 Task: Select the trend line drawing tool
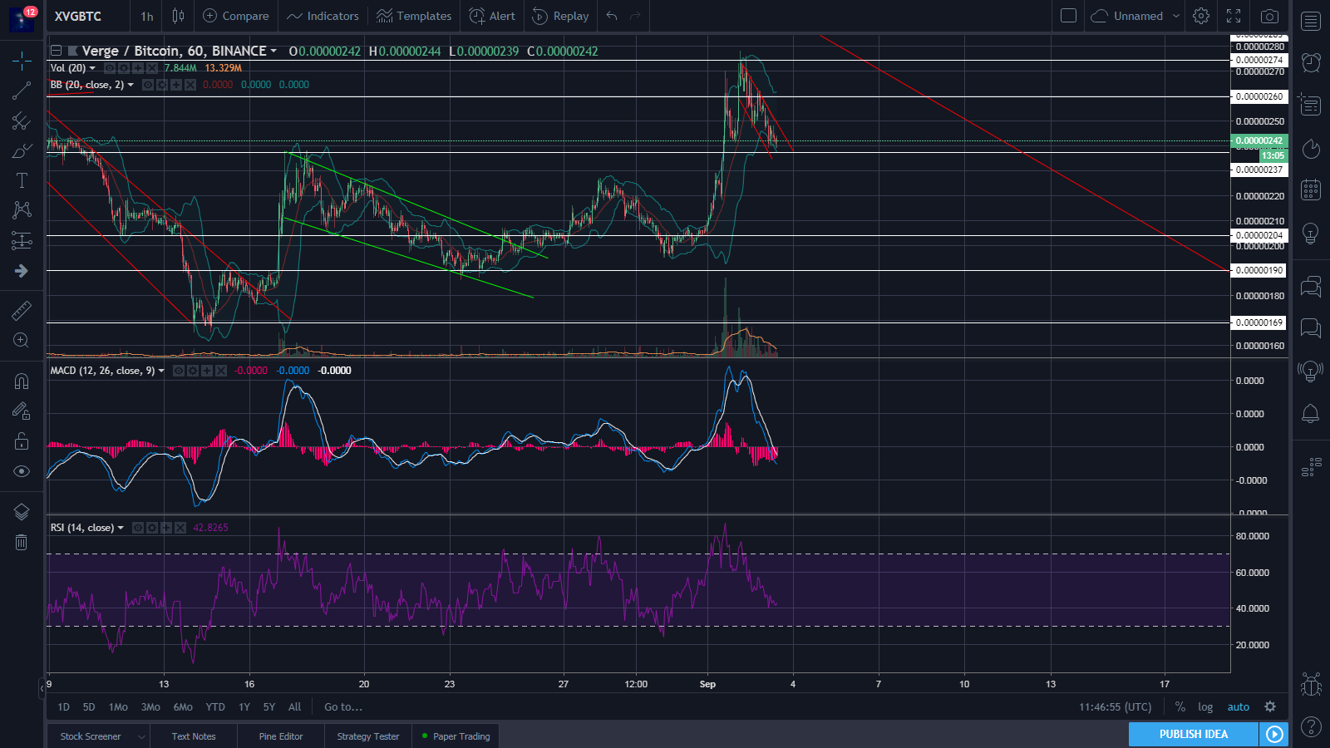22,91
